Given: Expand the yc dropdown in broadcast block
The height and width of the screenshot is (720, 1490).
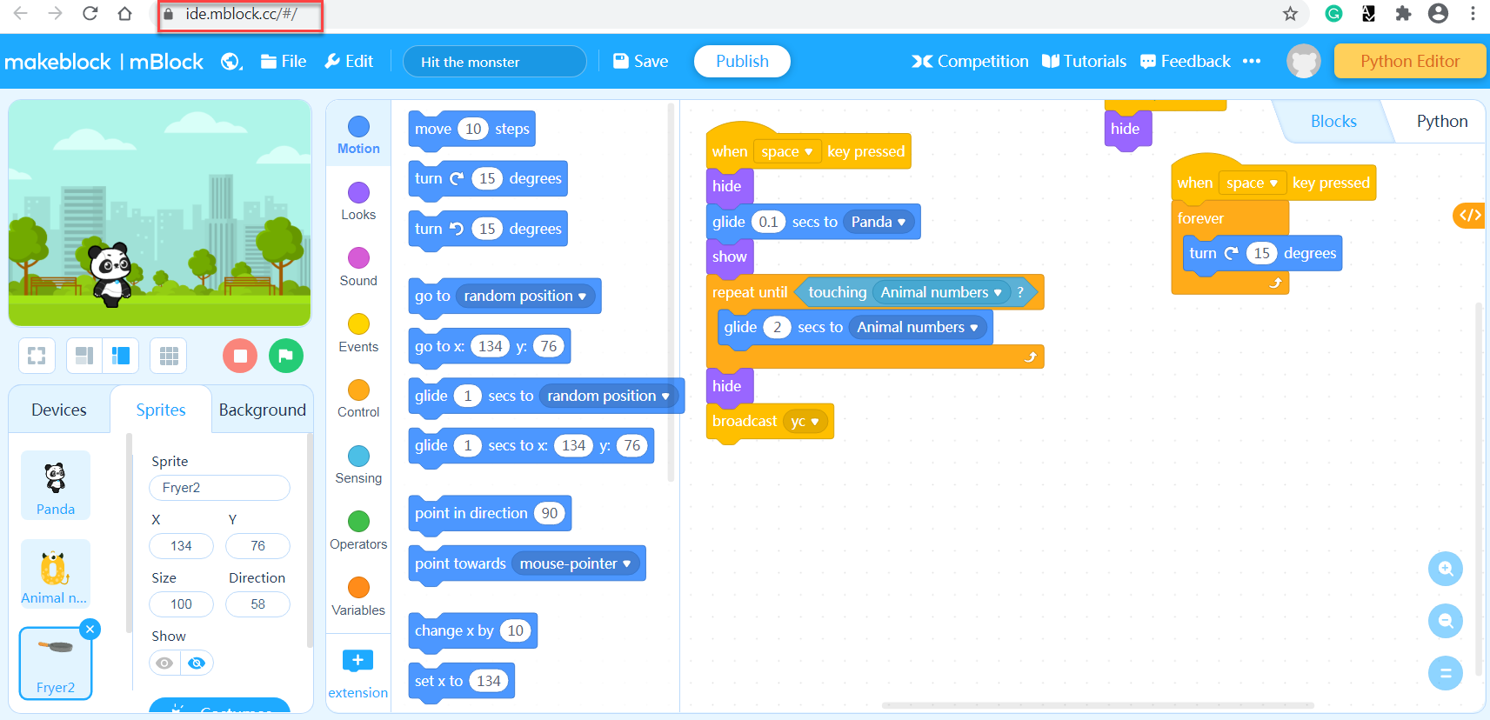Looking at the screenshot, I should 815,422.
